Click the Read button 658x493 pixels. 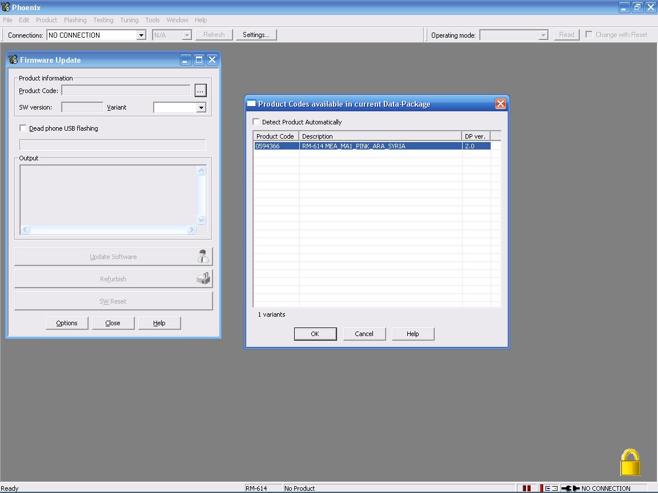[x=567, y=35]
